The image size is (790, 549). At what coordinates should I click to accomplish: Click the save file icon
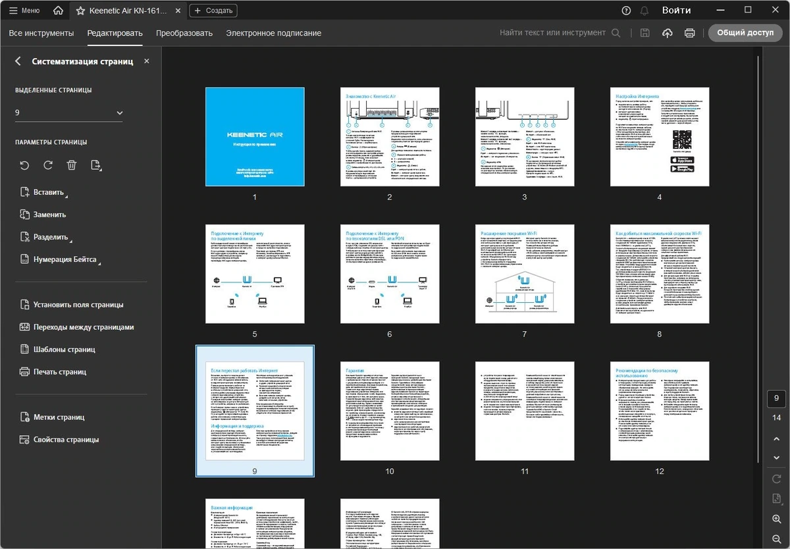click(645, 33)
